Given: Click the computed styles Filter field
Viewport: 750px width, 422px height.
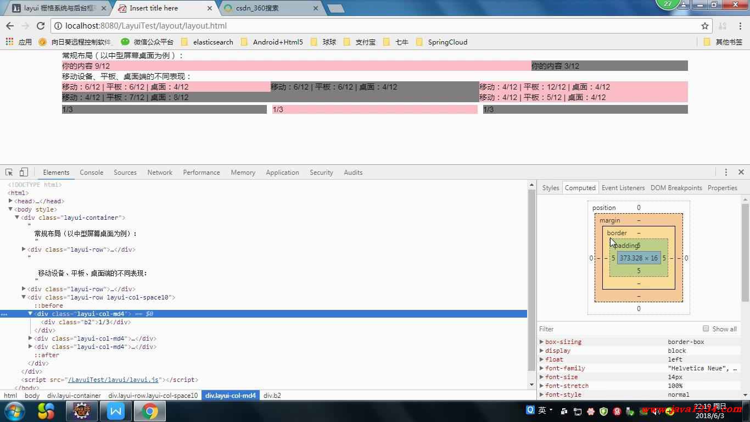Looking at the screenshot, I should coord(618,329).
